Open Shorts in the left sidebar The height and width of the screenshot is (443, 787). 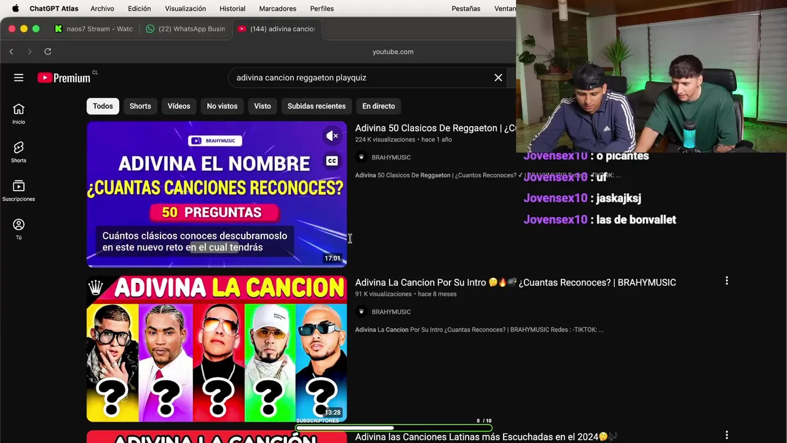tap(18, 152)
